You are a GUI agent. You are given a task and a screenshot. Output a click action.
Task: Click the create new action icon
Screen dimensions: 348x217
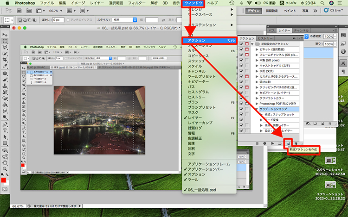[x=288, y=143]
